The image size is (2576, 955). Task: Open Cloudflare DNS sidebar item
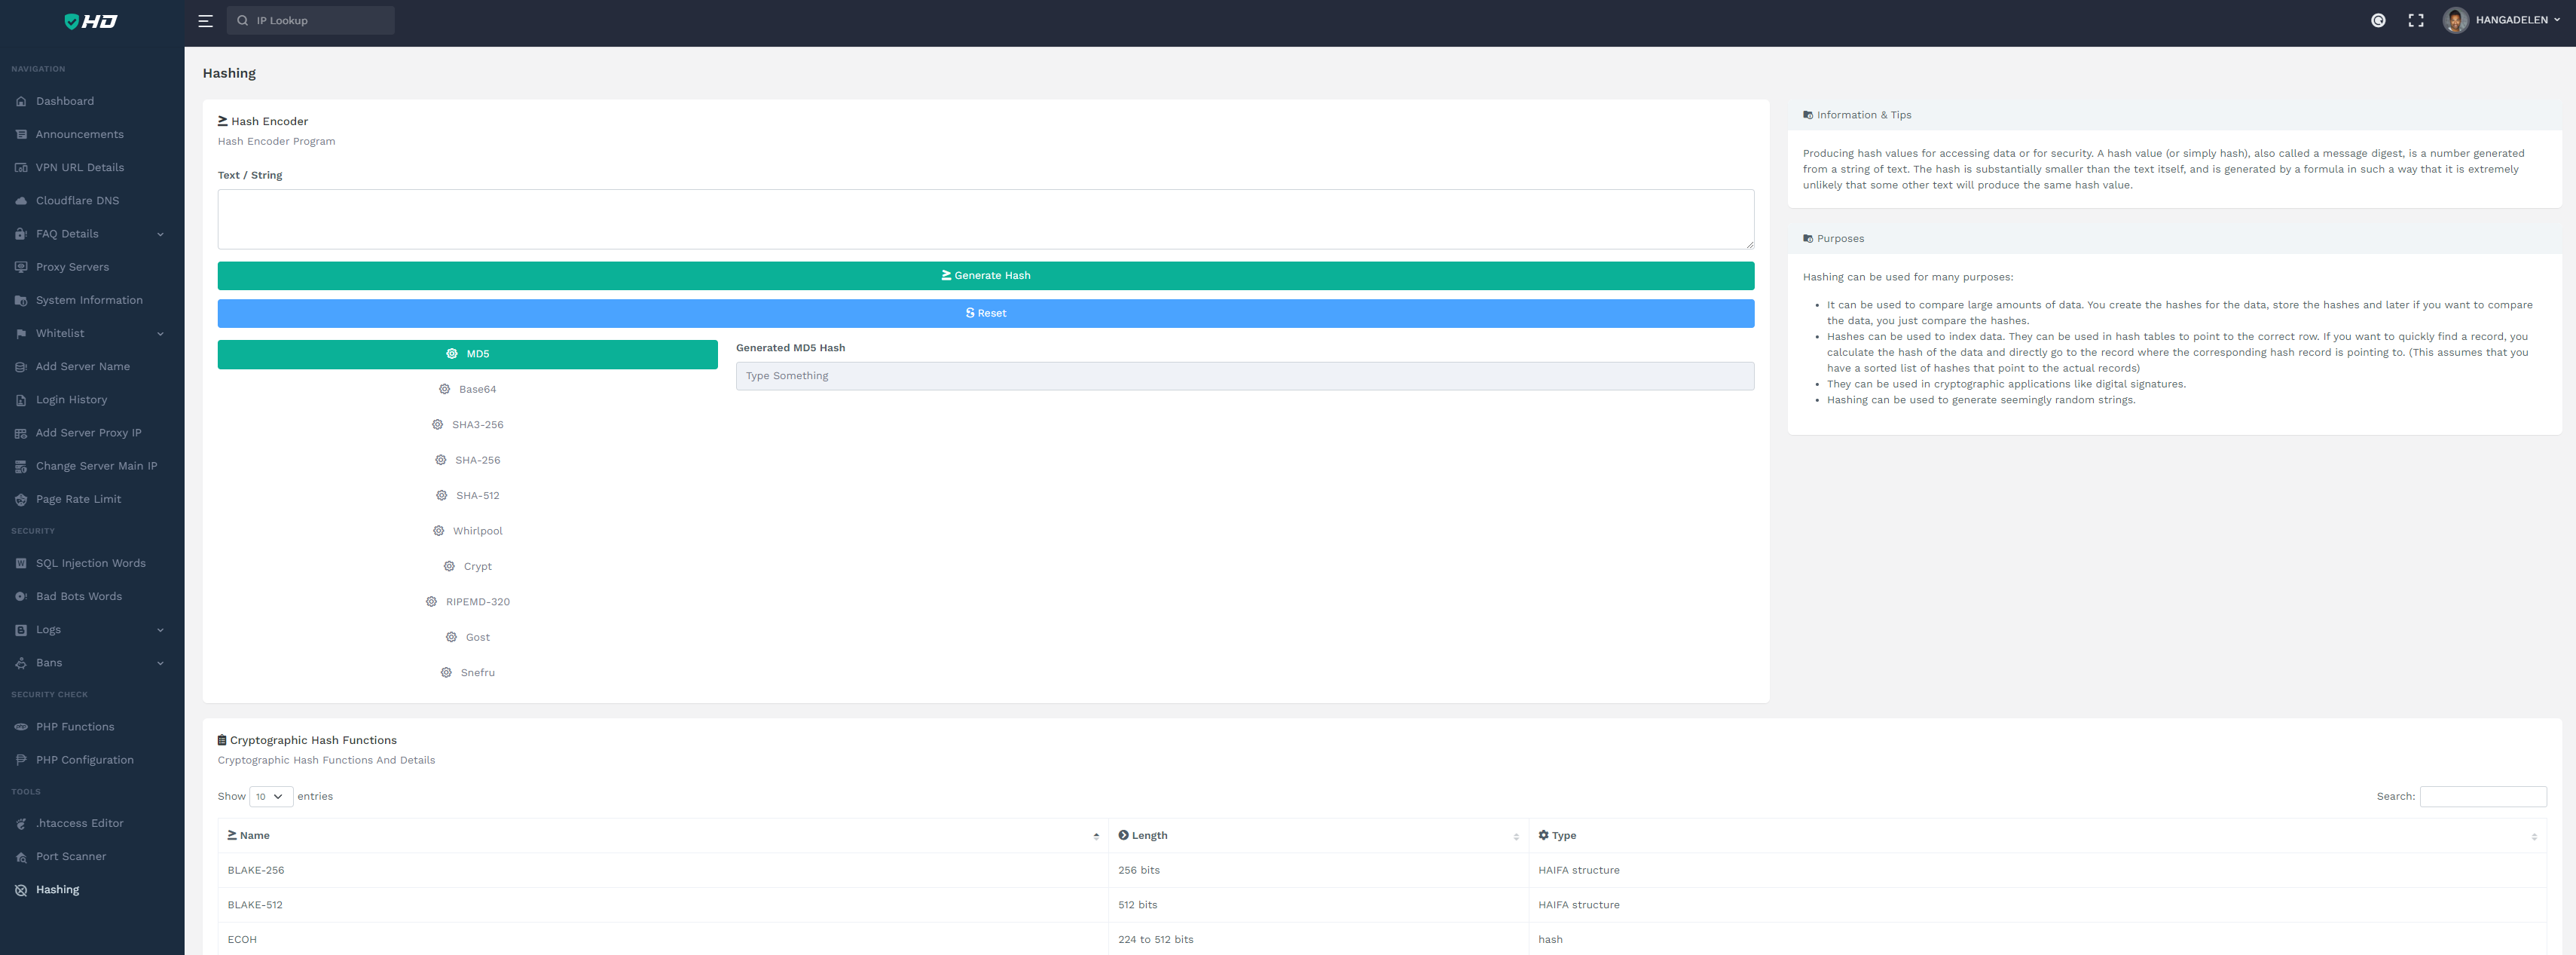point(77,200)
